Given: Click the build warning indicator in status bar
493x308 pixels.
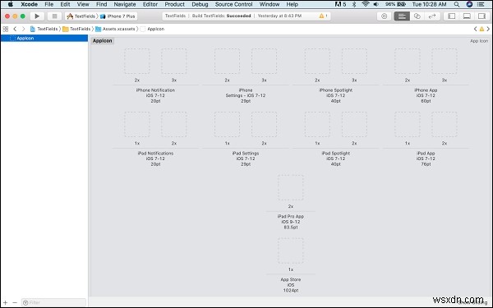Looking at the screenshot, I should (x=323, y=16).
